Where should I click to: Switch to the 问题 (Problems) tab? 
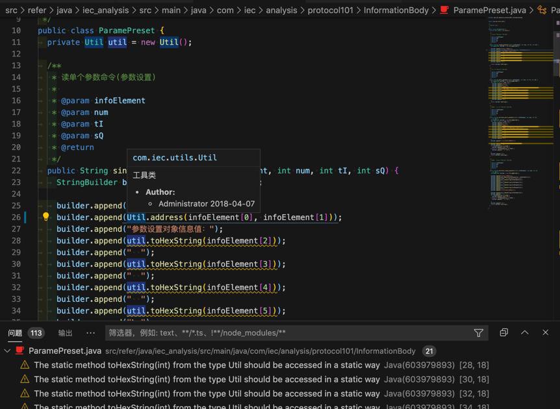pos(15,333)
